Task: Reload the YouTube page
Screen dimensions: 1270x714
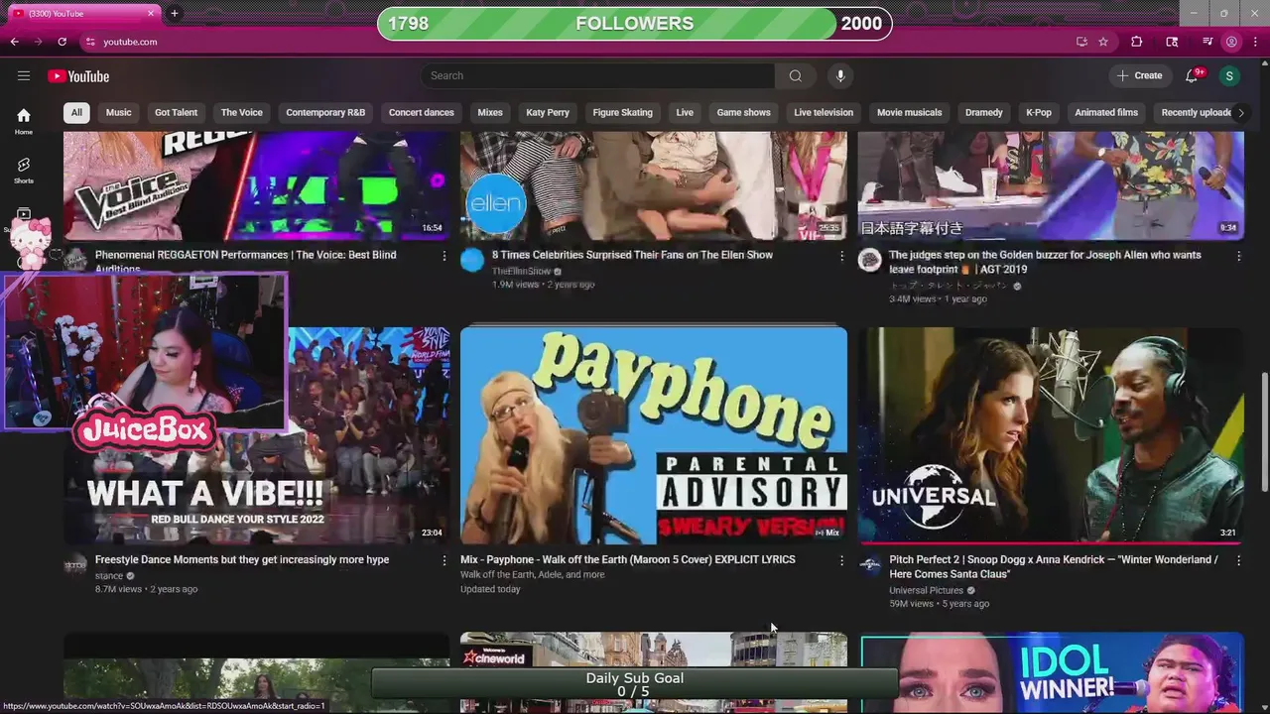Action: (x=62, y=42)
